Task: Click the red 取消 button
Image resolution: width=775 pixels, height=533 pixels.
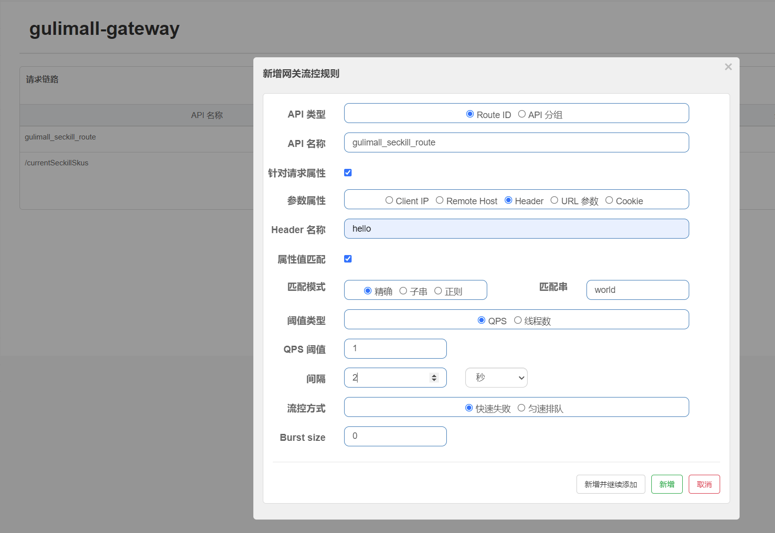Action: (x=704, y=484)
